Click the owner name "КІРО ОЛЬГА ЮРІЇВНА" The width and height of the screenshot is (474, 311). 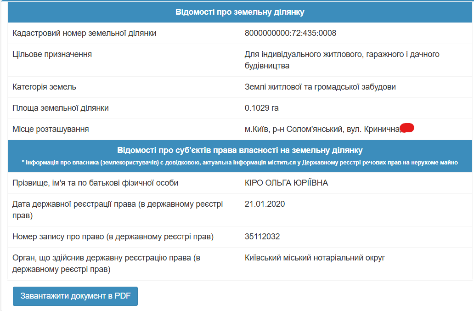[x=287, y=183]
